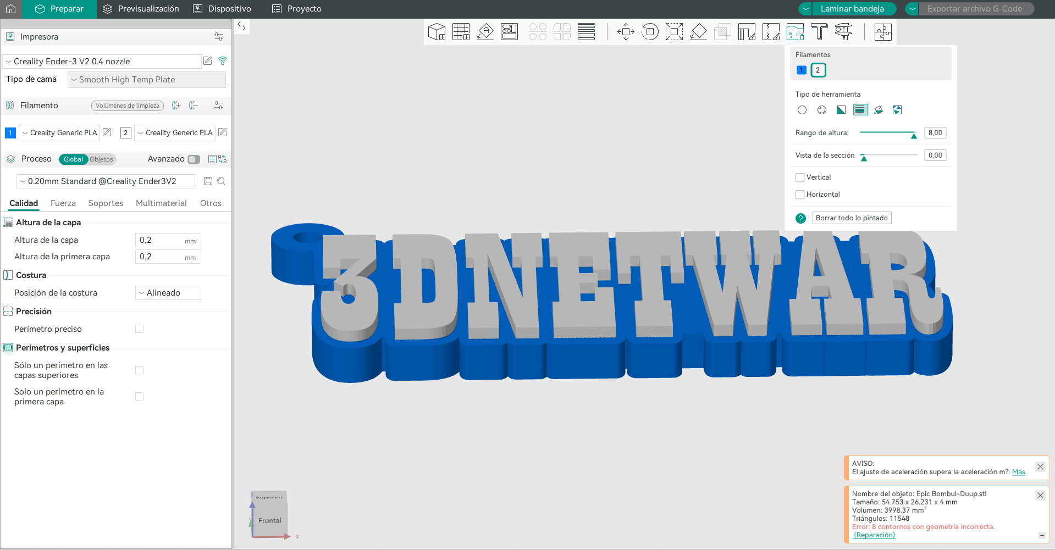This screenshot has height=550, width=1055.
Task: Open the Proyecto tab
Action: (x=297, y=9)
